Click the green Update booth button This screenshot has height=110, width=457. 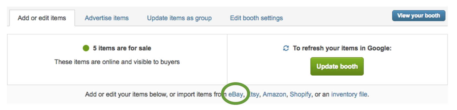(337, 66)
